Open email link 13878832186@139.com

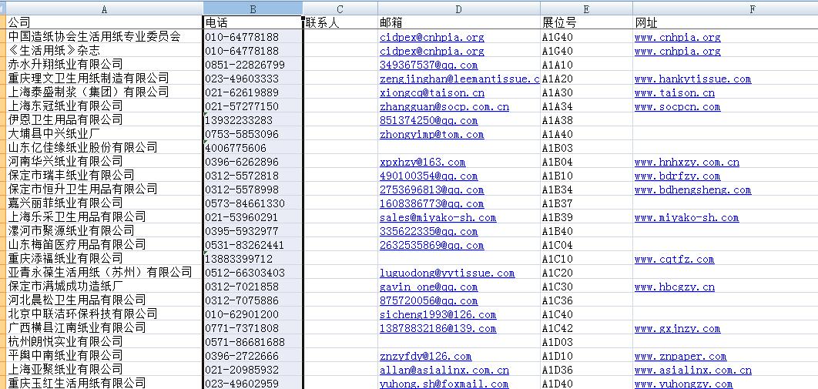(x=438, y=328)
